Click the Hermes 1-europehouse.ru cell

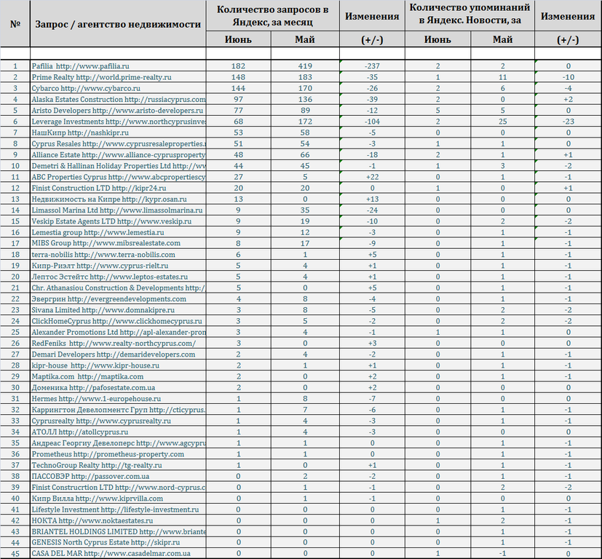118,399
